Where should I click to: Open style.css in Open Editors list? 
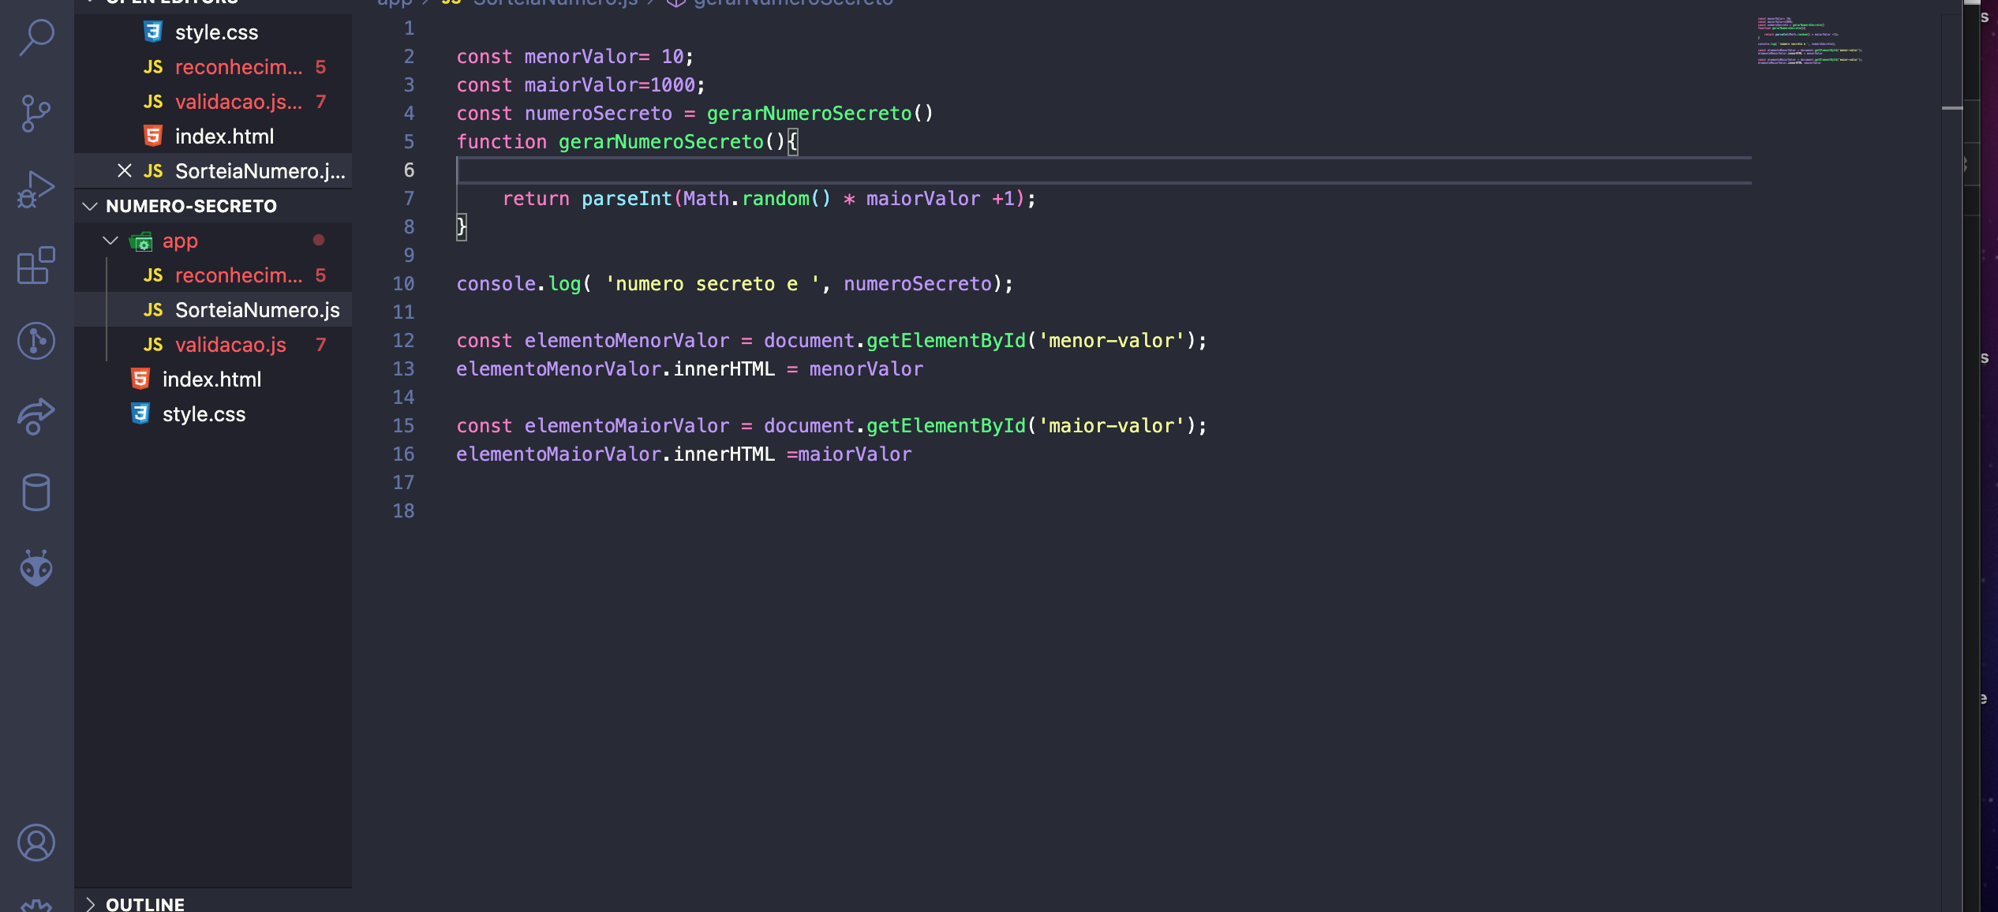(213, 32)
